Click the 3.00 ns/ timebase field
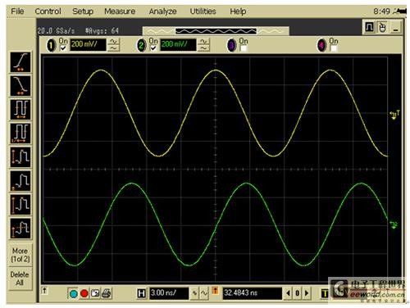 point(169,293)
